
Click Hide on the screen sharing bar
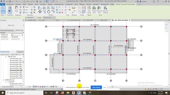tap(104, 87)
